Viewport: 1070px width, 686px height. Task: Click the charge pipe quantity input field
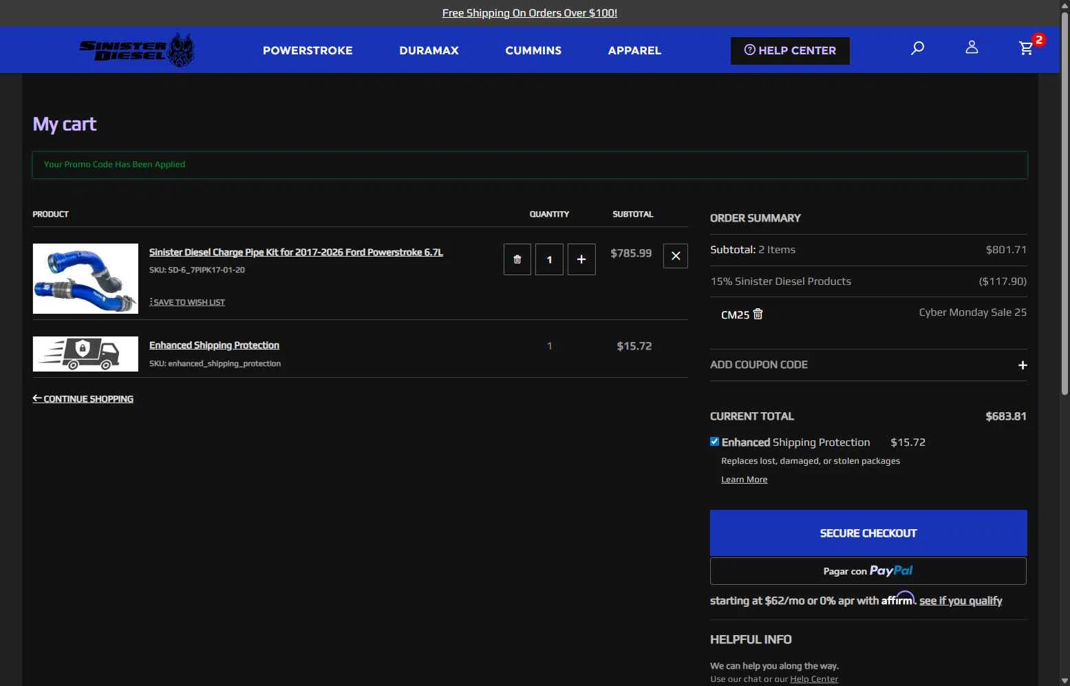[x=549, y=259]
